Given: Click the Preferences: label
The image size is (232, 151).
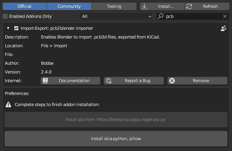Looking at the screenshot, I should [17, 93].
